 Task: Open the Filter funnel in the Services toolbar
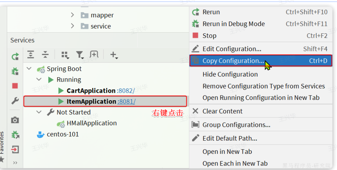click(80, 55)
